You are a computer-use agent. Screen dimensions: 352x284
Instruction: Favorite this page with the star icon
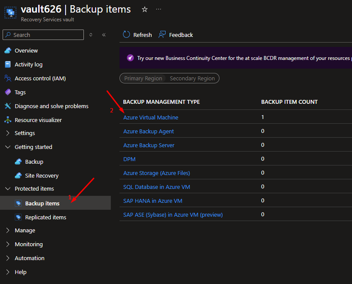click(x=145, y=10)
